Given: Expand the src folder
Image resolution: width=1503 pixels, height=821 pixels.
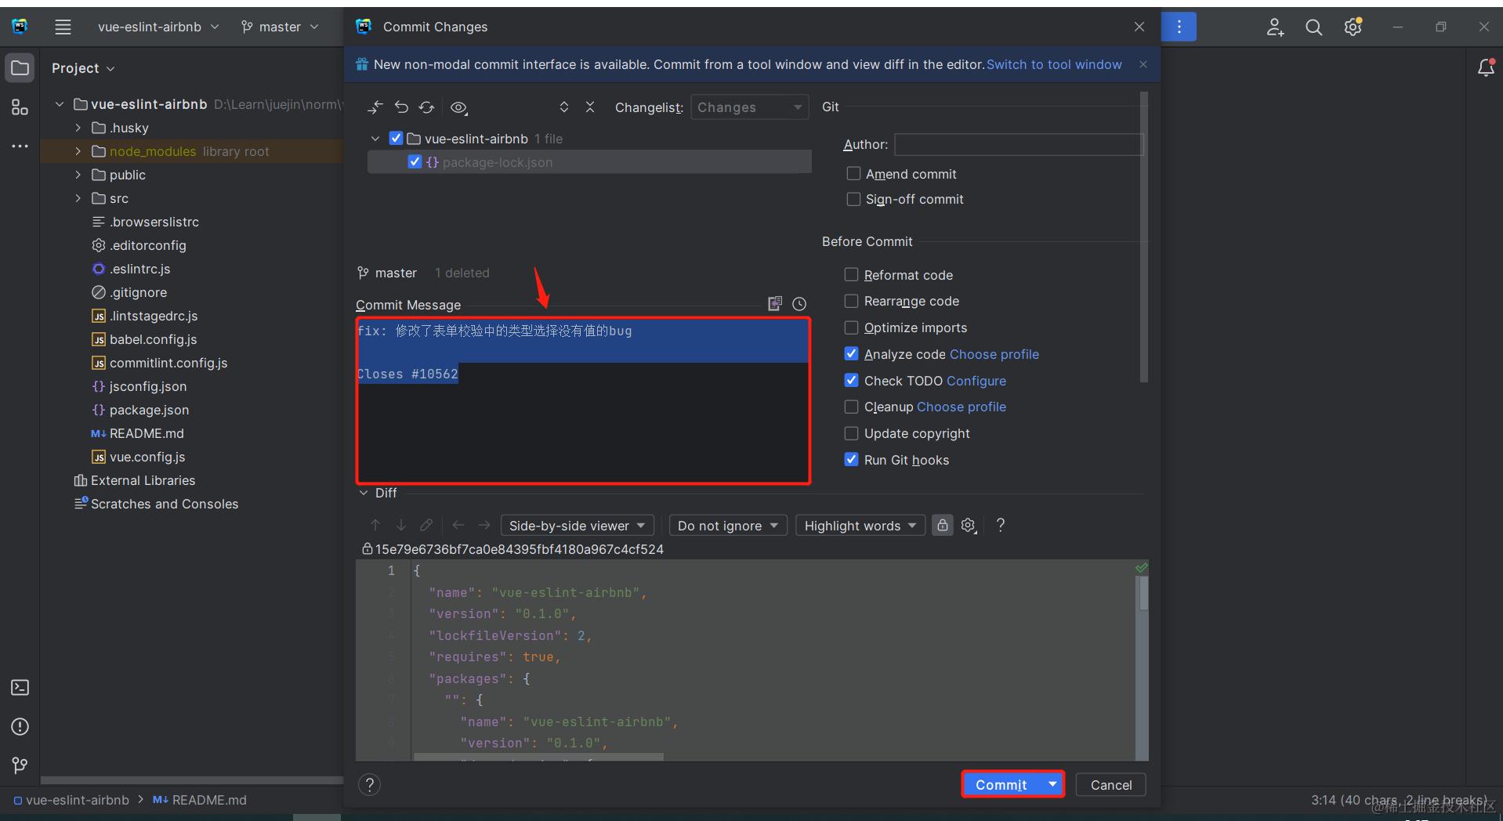Looking at the screenshot, I should tap(78, 198).
